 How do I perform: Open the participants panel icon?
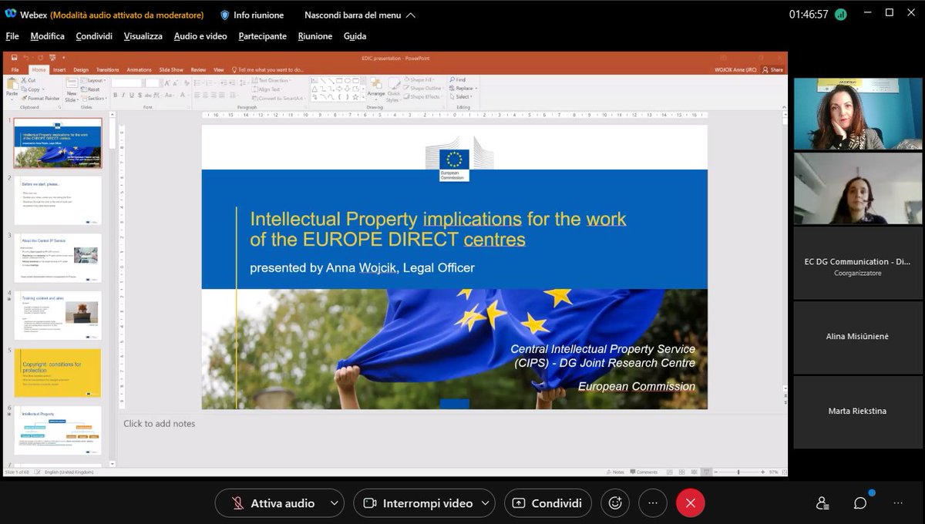click(x=822, y=503)
